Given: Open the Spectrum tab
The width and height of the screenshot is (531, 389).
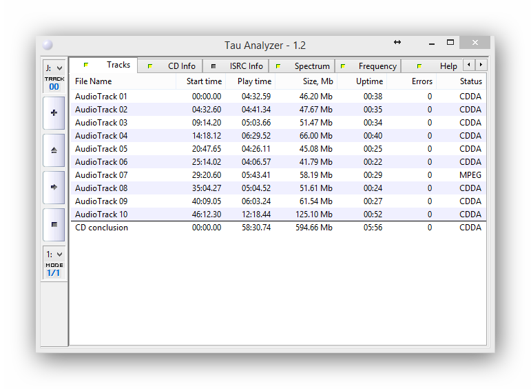Looking at the screenshot, I should tap(302, 66).
